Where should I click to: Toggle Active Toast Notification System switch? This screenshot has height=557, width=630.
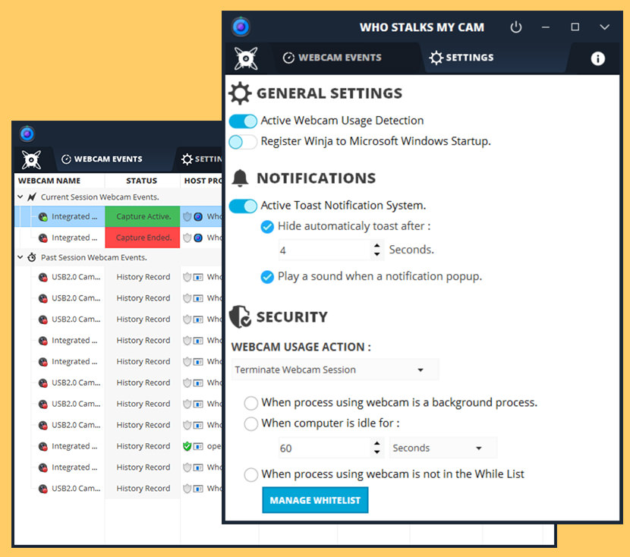[x=243, y=206]
